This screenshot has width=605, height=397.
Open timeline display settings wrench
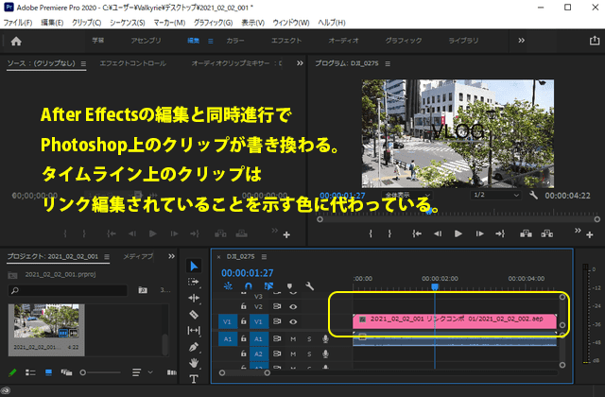click(309, 285)
